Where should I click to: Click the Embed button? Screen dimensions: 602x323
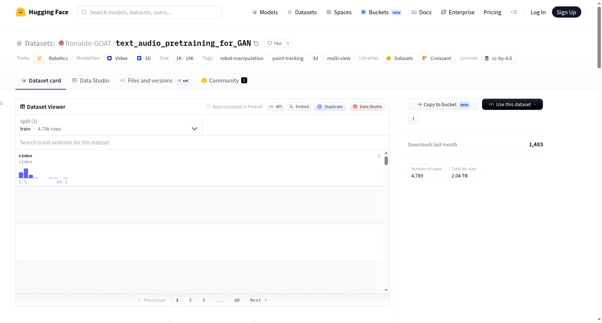(x=299, y=107)
